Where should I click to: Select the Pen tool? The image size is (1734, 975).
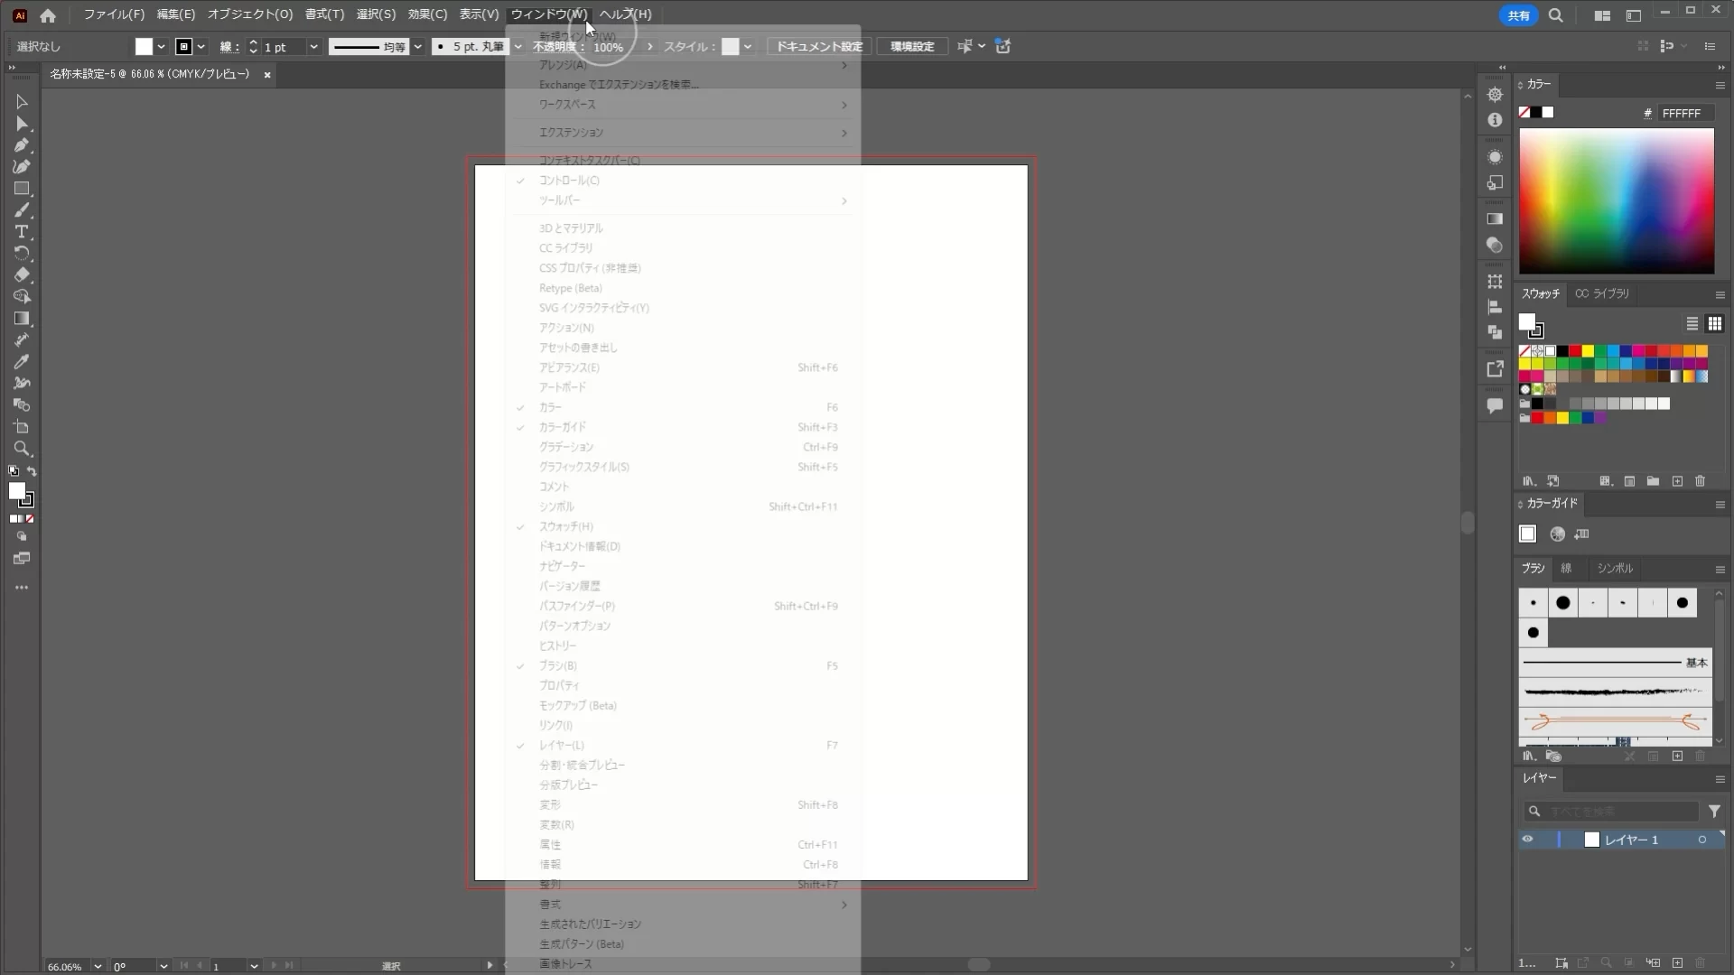[22, 145]
